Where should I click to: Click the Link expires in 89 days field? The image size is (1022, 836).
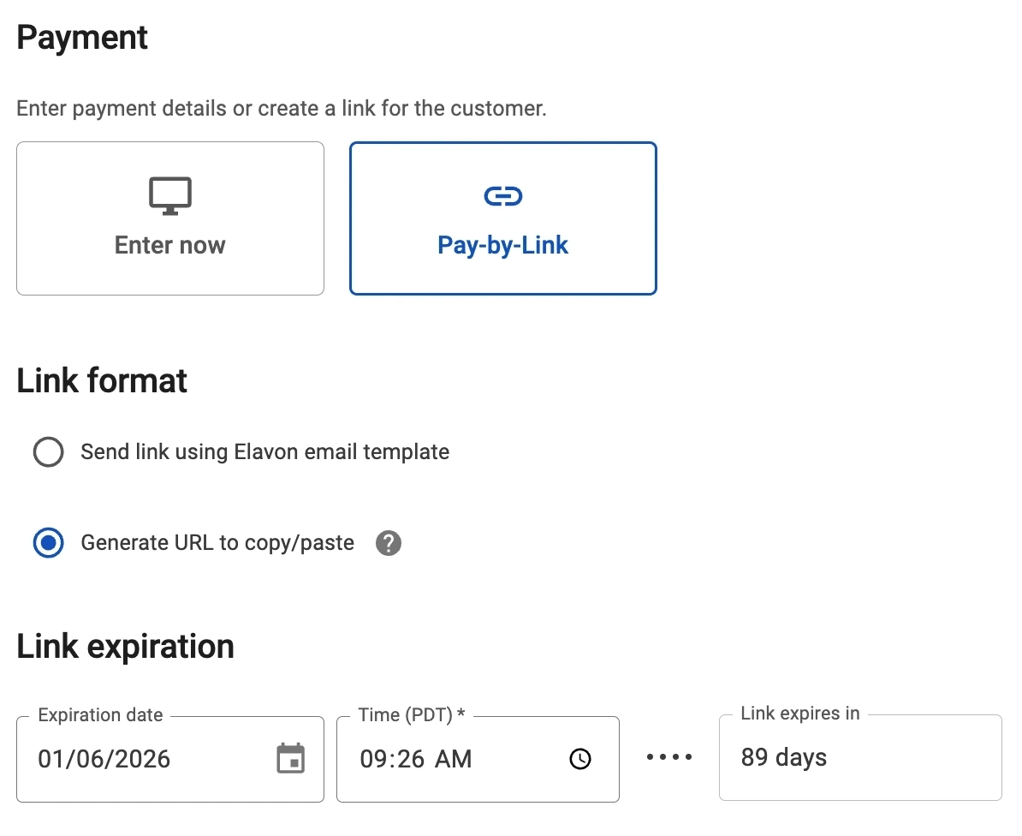pyautogui.click(x=859, y=758)
